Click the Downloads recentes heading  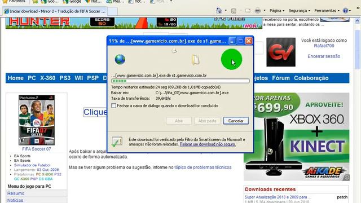tap(270, 189)
